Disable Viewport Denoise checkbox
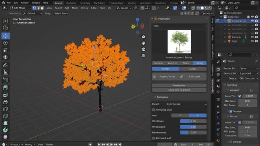260x146 pixels. tap(231, 111)
